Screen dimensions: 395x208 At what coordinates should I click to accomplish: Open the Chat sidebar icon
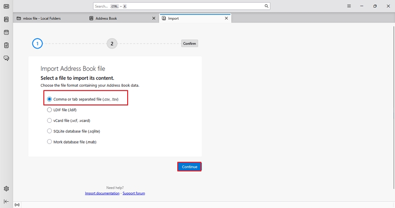6,58
